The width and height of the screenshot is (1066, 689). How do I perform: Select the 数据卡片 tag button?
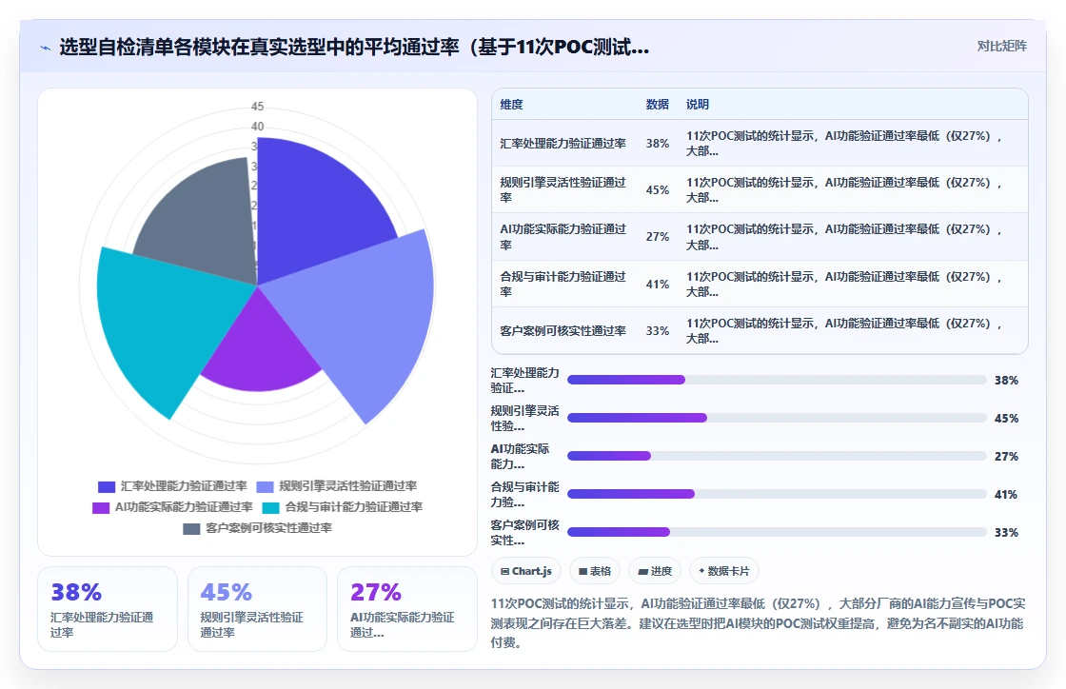point(724,571)
